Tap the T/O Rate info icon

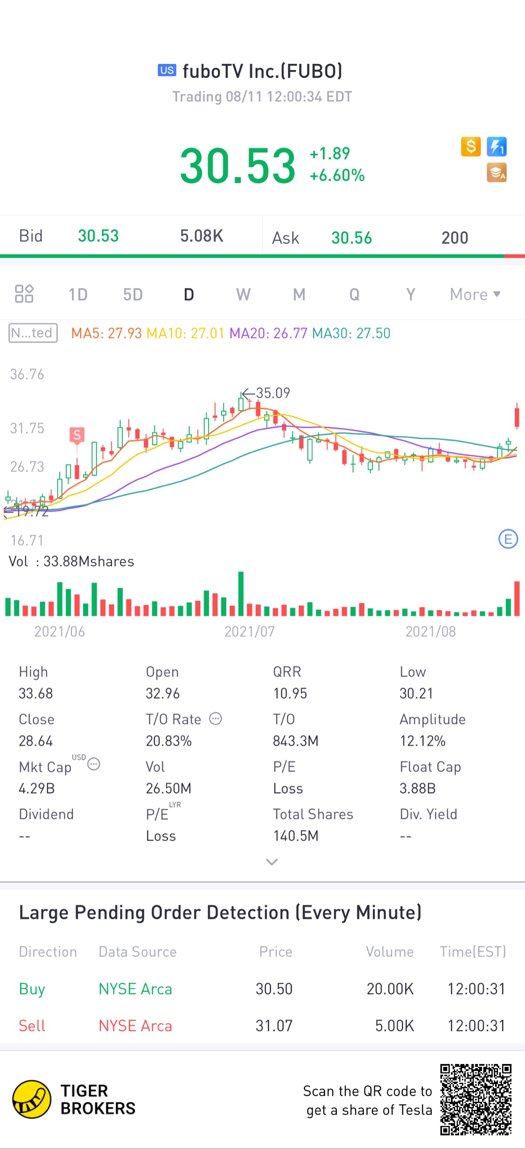point(216,718)
